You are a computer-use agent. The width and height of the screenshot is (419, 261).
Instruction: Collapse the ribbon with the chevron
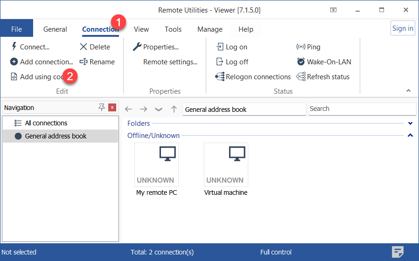pyautogui.click(x=408, y=90)
